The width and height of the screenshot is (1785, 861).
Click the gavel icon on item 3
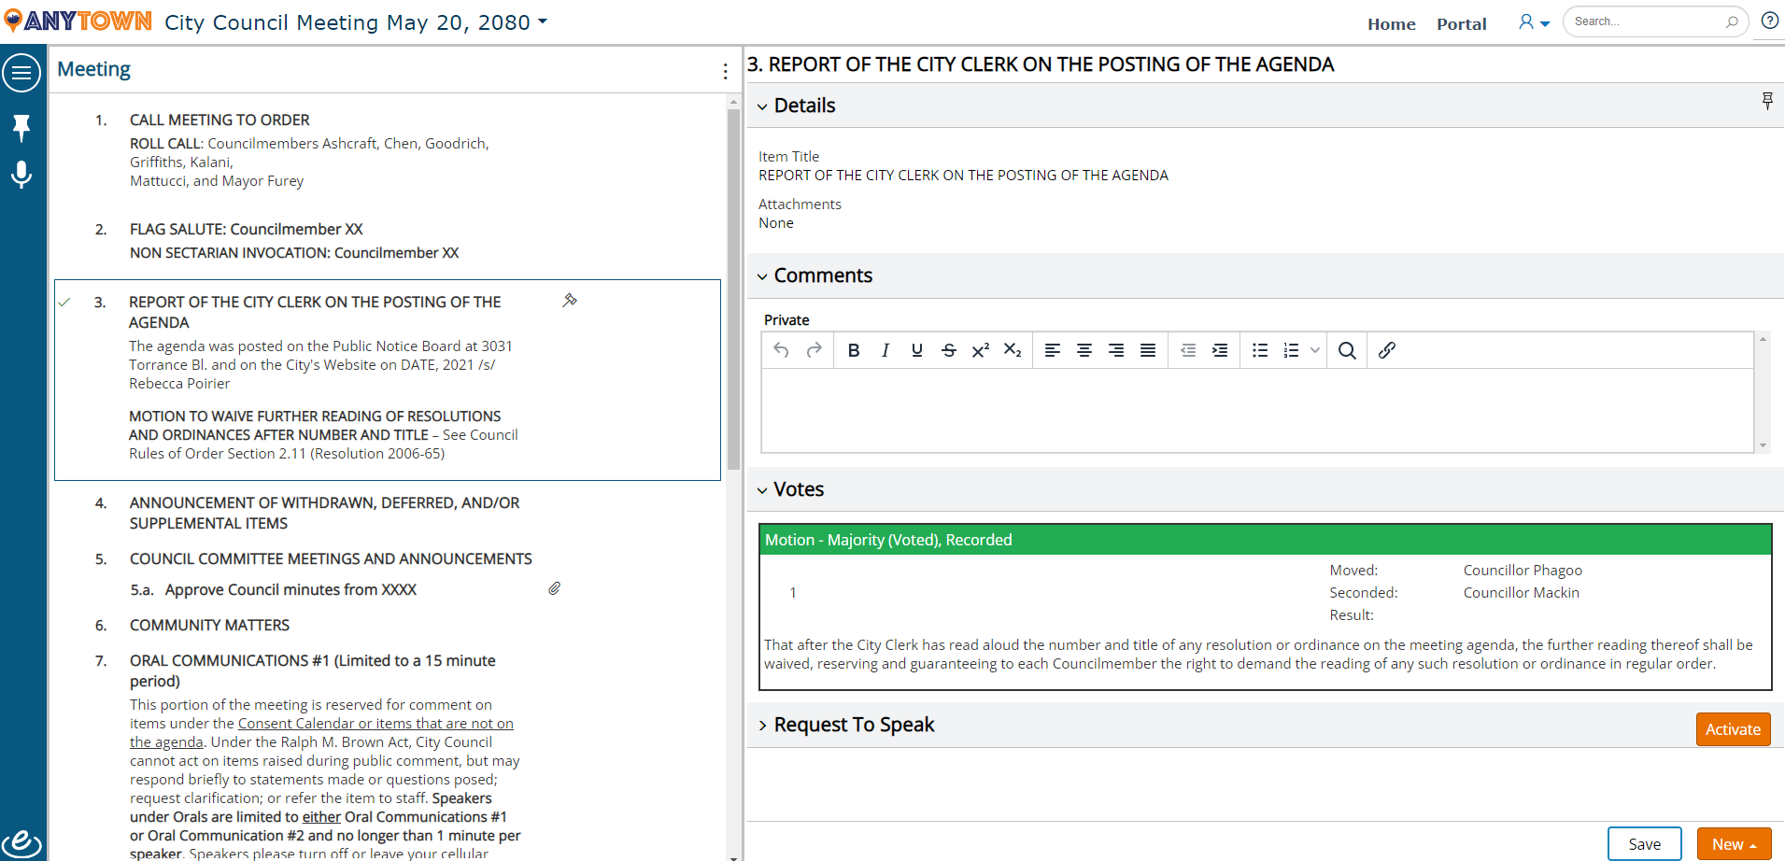(x=570, y=300)
